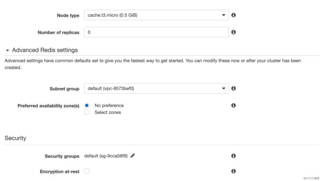Click the Number of replicas input field
321x181 pixels.
coord(157,32)
